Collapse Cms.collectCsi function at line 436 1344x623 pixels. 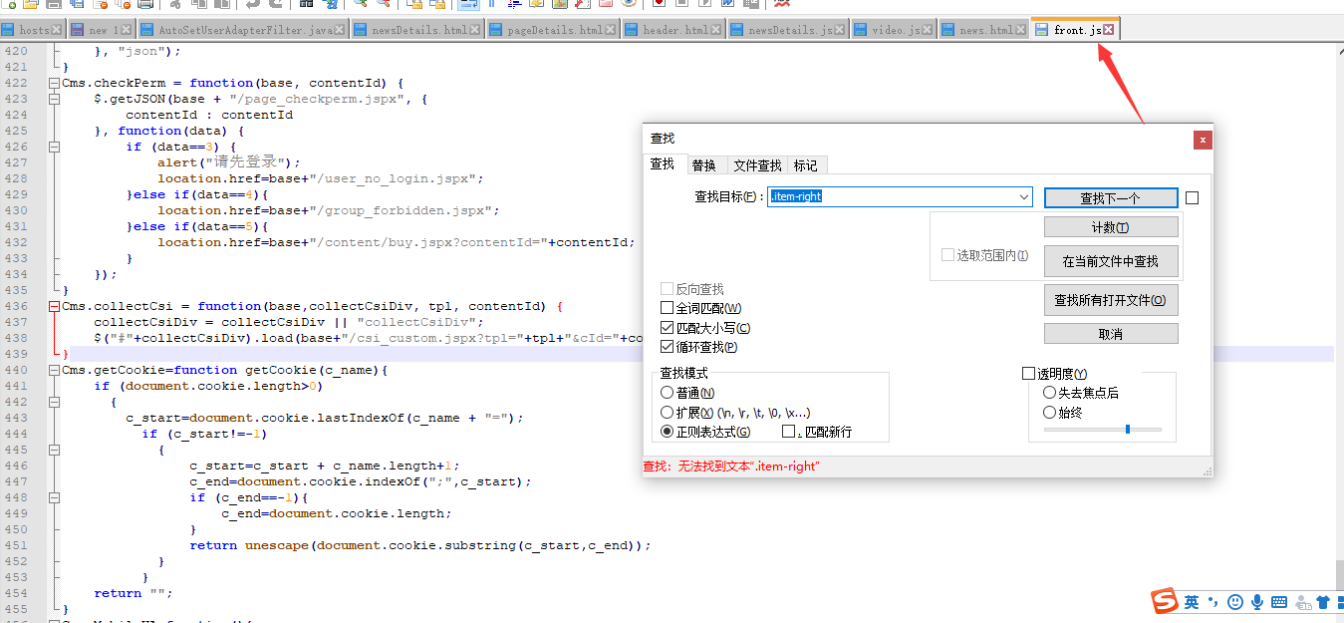tap(54, 306)
